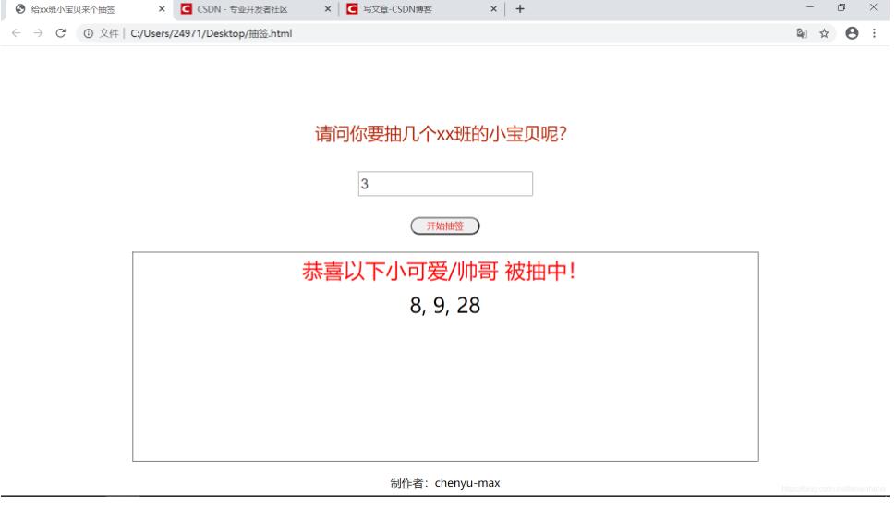896x510 pixels.
Task: Go back using the browser back arrow
Action: [x=16, y=33]
